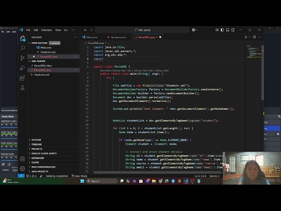The width and height of the screenshot is (281, 211).
Task: Expand the DATABASES section
Action: click(38, 158)
